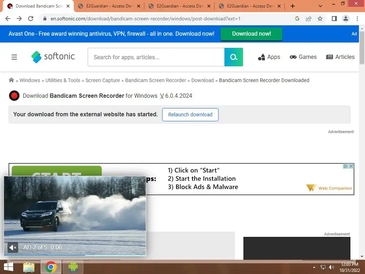Click the site lock icon
The width and height of the screenshot is (365, 274).
point(45,19)
